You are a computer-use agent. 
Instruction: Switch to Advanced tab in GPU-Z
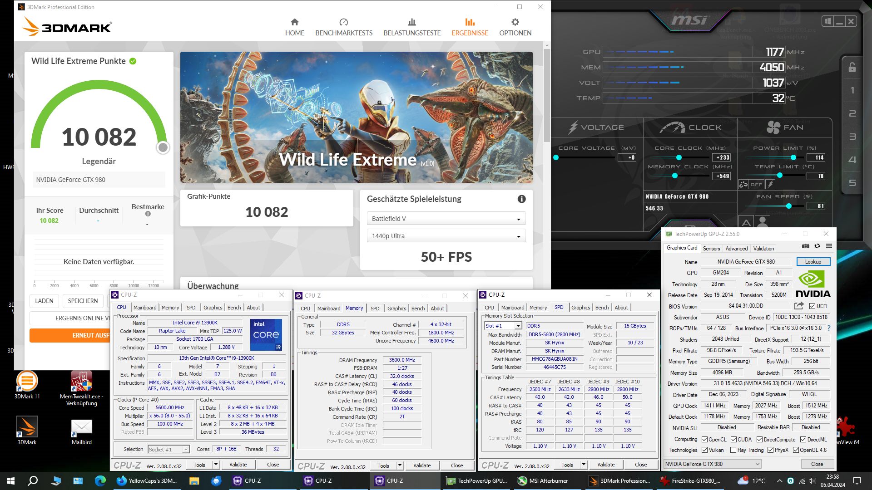coord(736,249)
